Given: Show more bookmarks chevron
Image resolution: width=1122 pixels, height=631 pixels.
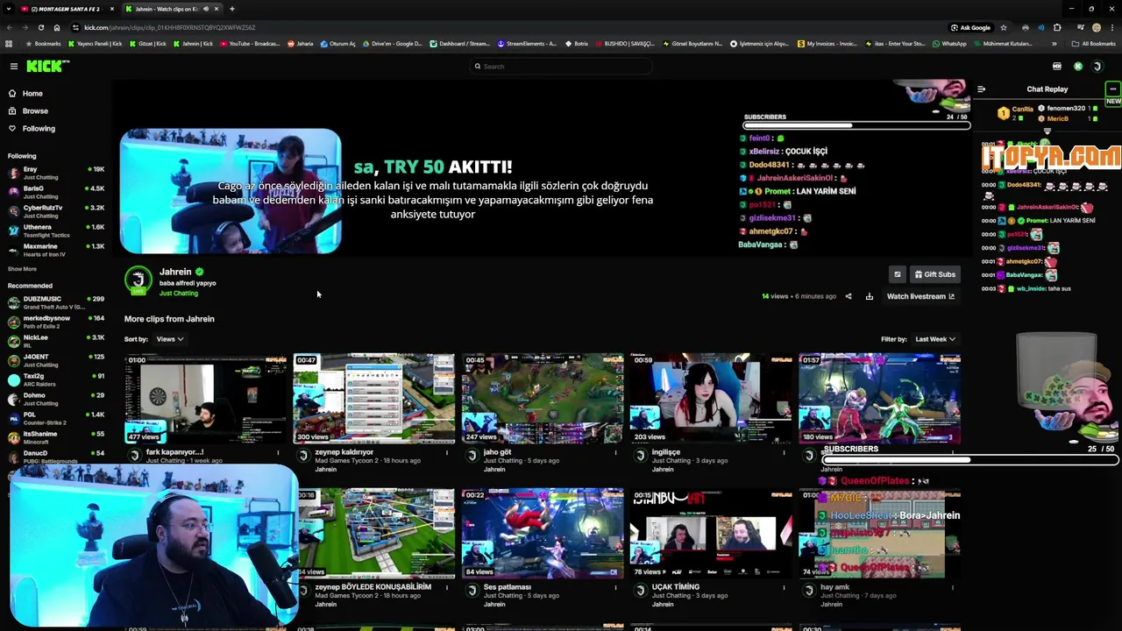Looking at the screenshot, I should coord(1053,43).
